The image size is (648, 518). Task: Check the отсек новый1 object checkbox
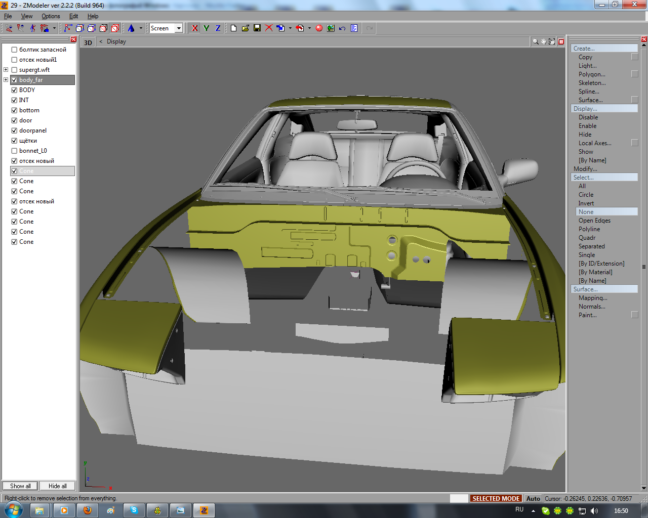point(14,60)
